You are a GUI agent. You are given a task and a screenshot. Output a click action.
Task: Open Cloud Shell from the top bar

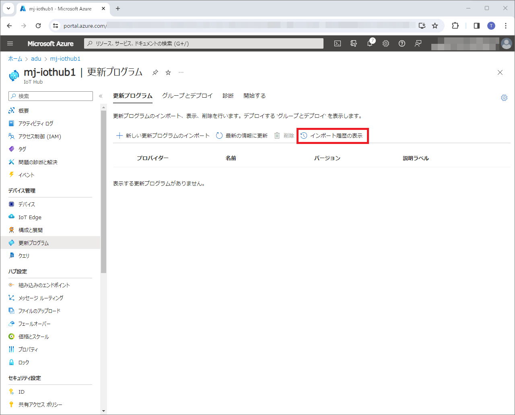pyautogui.click(x=338, y=43)
